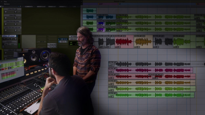
Task: Select the LVoc AT_05-05 red clip
Action: [x=174, y=76]
